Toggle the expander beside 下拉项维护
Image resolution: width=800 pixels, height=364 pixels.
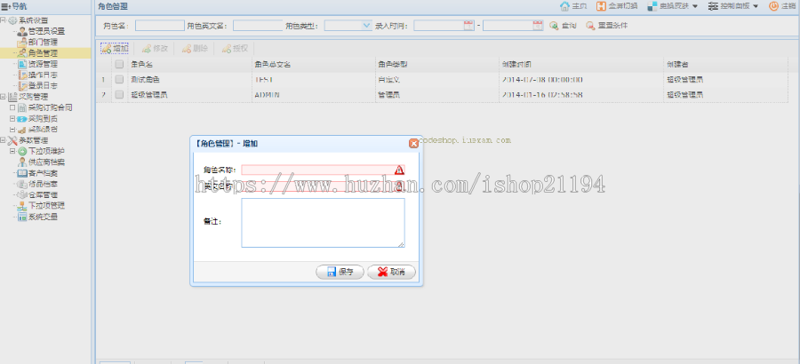(x=12, y=152)
